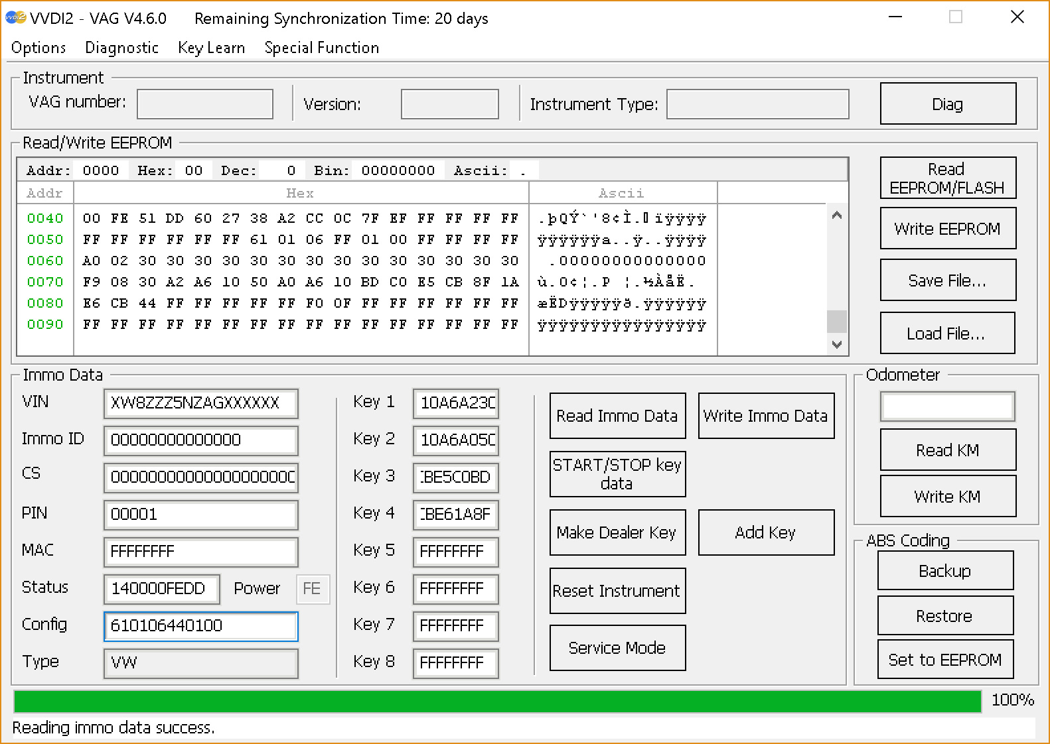Focus the VAG number field
The width and height of the screenshot is (1050, 744).
coord(205,104)
